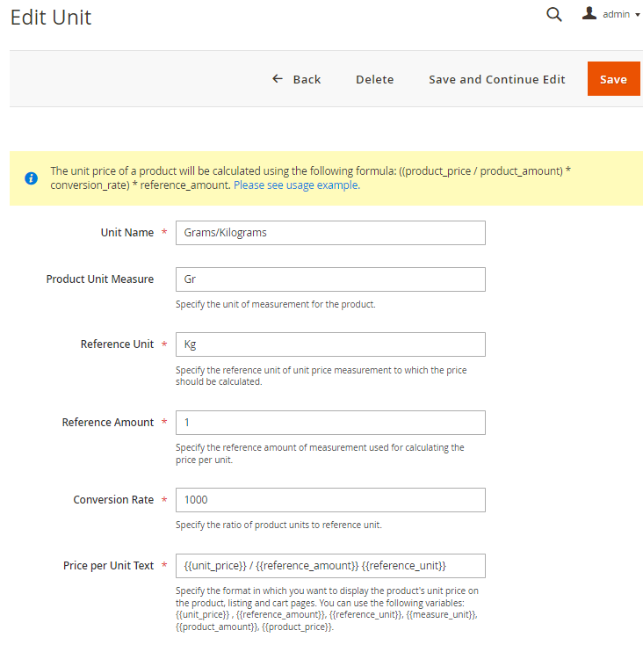Image resolution: width=643 pixels, height=645 pixels.
Task: Click the hint text below Reference Amount
Action: point(320,453)
